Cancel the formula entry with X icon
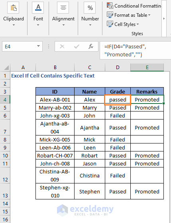The width and height of the screenshot is (171, 223). coord(62,46)
